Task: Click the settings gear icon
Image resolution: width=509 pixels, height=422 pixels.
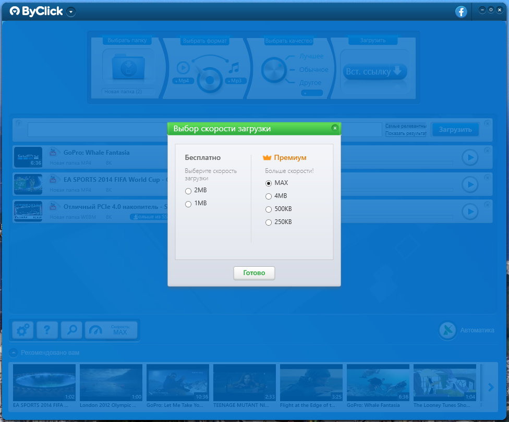Action: tap(22, 330)
